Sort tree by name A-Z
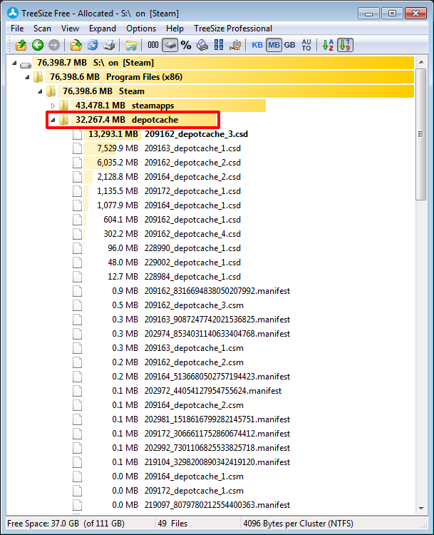Viewport: 434px width, 535px height. click(328, 45)
